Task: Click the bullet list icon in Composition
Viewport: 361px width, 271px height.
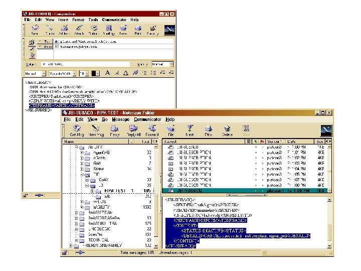Action: [144, 73]
